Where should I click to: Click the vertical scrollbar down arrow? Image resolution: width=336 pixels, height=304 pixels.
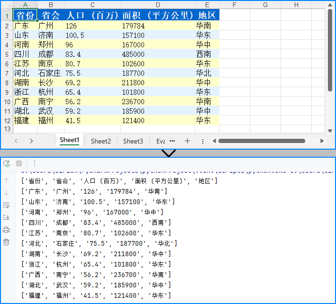(330, 131)
